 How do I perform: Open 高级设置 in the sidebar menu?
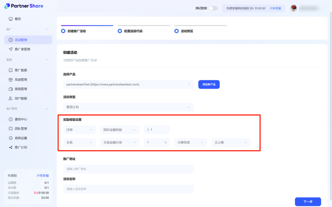21,138
